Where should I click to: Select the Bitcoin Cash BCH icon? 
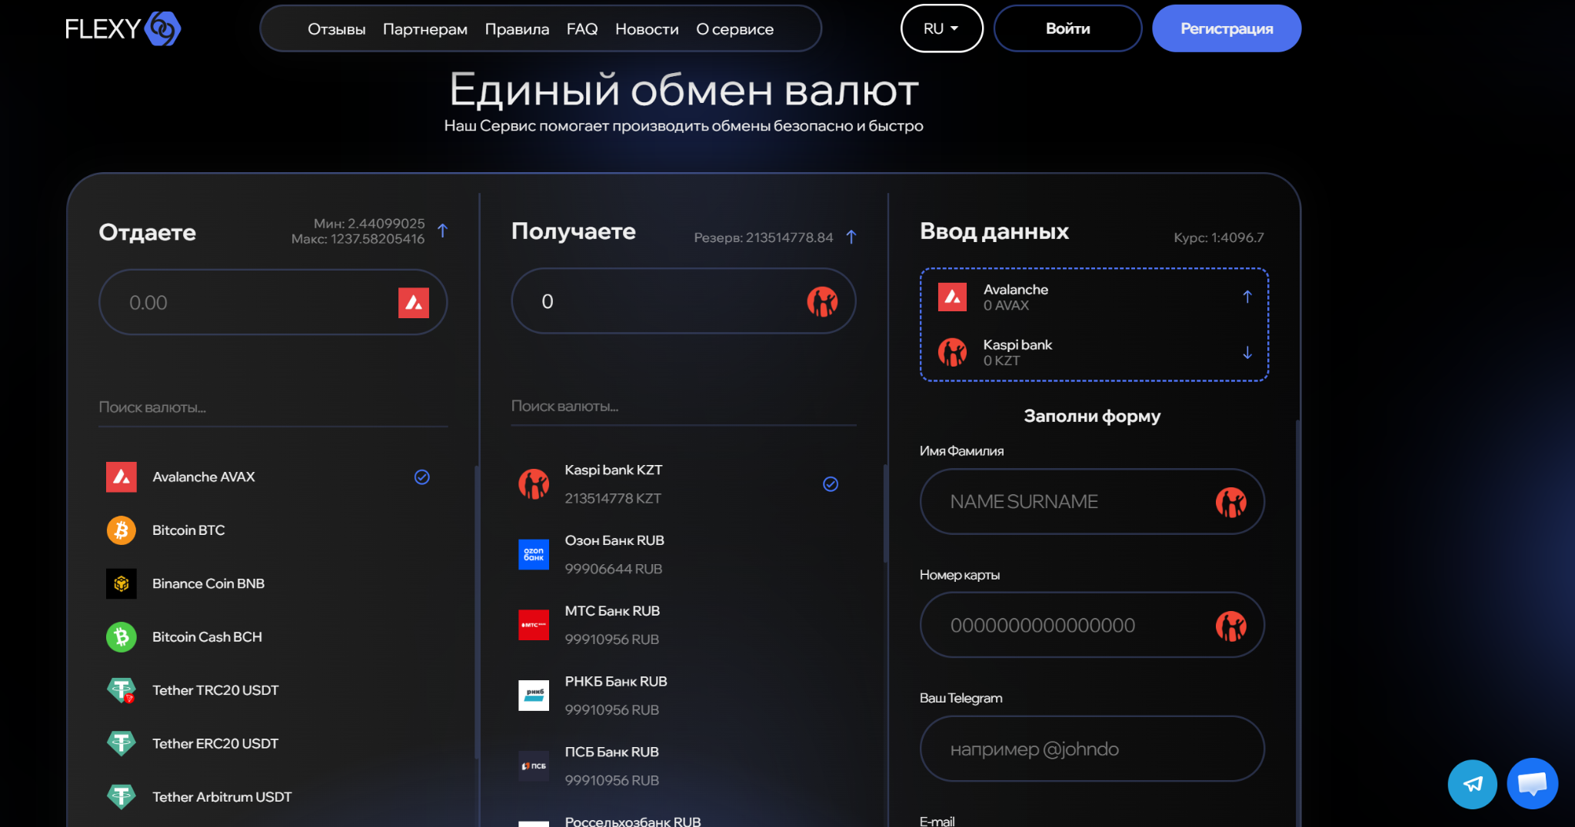click(122, 637)
